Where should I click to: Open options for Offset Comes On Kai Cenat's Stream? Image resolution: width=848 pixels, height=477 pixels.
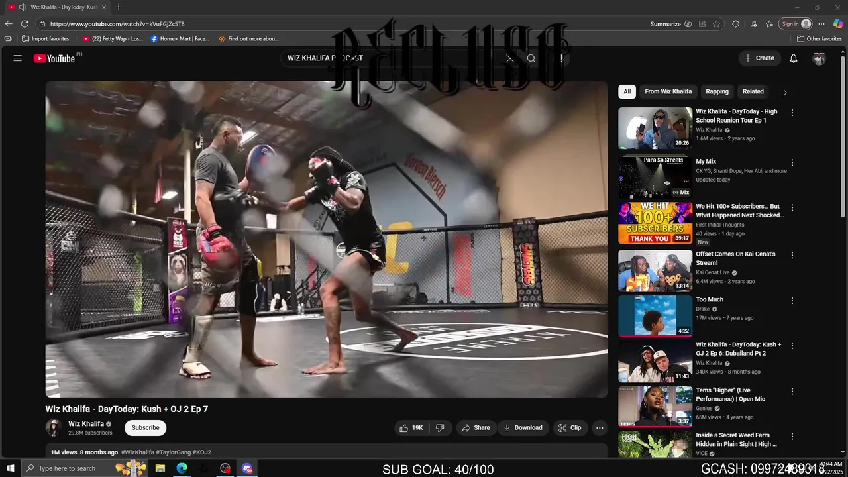point(792,255)
